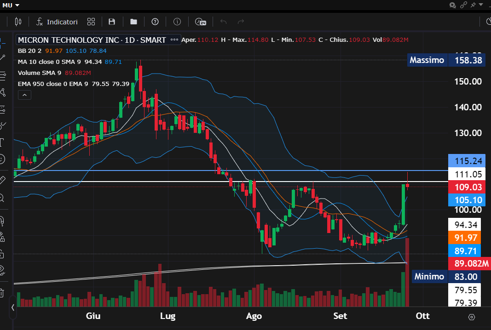Image resolution: width=491 pixels, height=330 pixels.
Task: Click the trash icon to remove drawings
Action: point(2,292)
